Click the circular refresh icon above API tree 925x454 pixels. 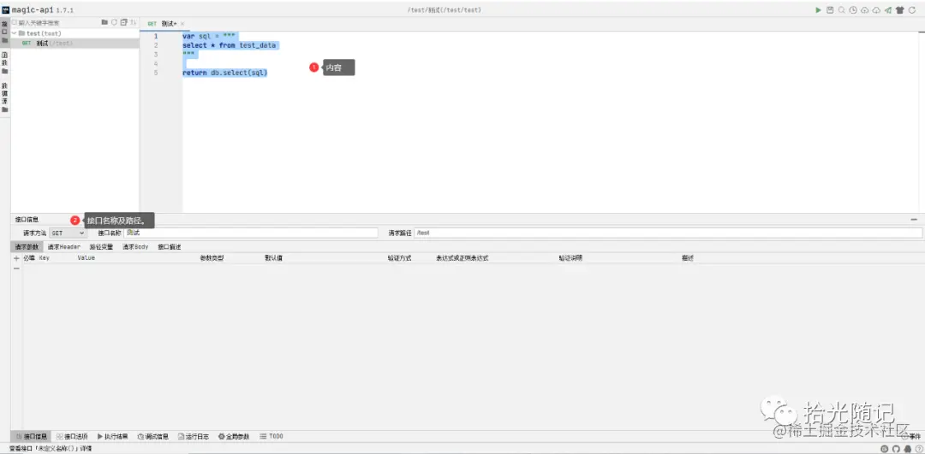pos(114,21)
